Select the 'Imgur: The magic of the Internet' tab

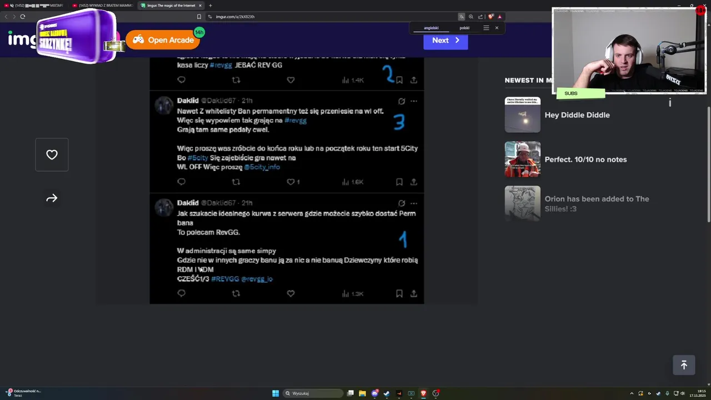point(171,6)
